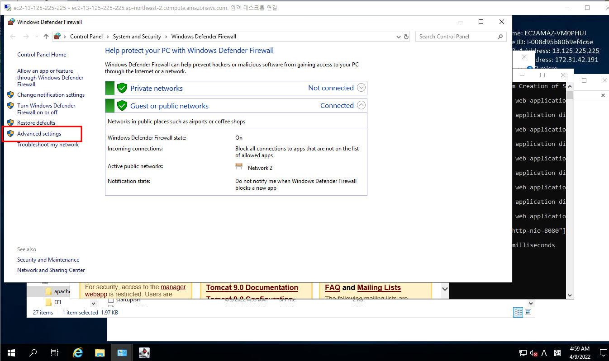Open the taskbar clock showing 4:59 AM
The height and width of the screenshot is (361, 609).
point(579,352)
